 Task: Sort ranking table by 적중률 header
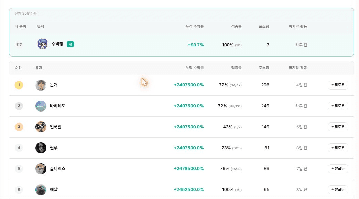236,68
